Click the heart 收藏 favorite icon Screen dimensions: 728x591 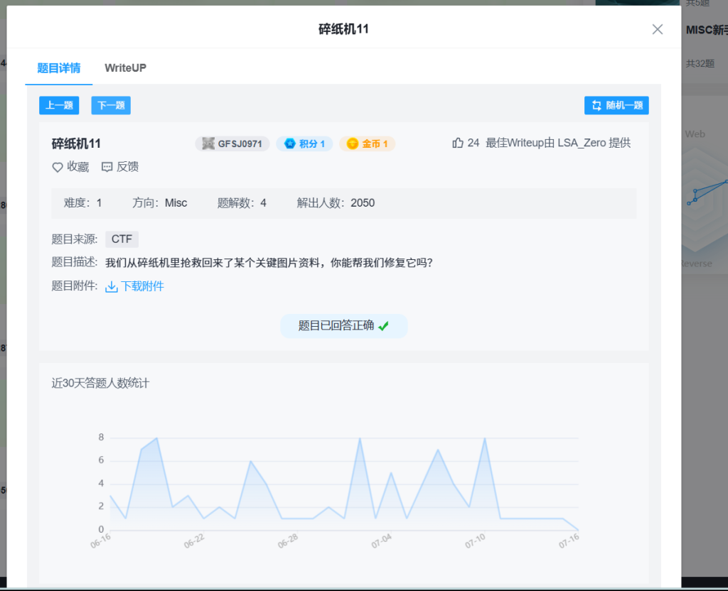click(x=58, y=168)
